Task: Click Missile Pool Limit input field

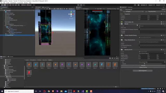Action: click(x=152, y=28)
